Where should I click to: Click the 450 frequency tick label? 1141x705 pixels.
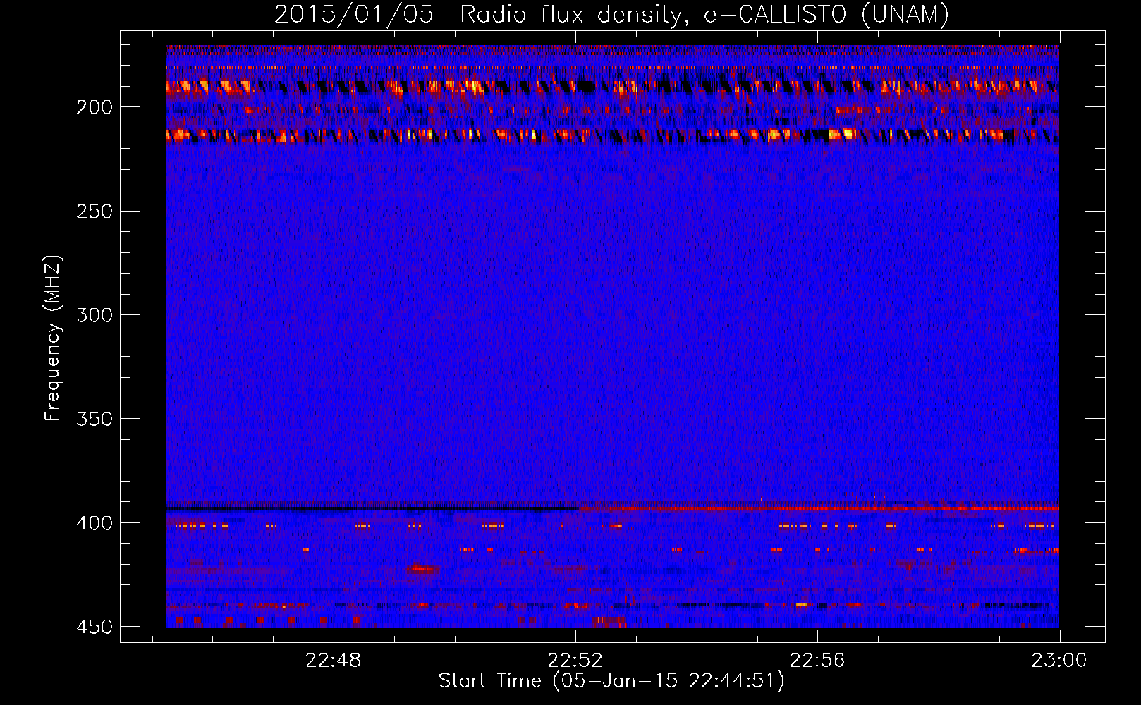point(94,627)
